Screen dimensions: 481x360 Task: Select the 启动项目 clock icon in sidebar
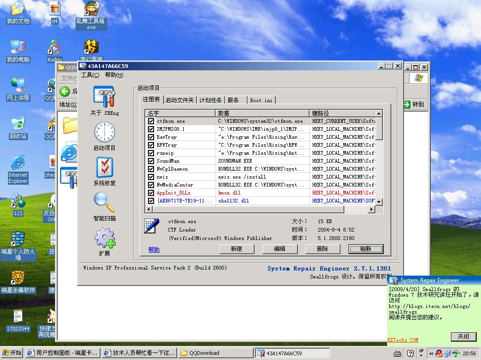pos(105,132)
